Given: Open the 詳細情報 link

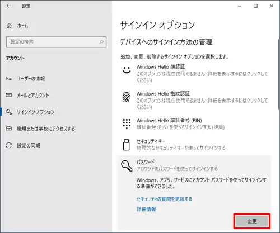Looking at the screenshot, I should tap(146, 209).
